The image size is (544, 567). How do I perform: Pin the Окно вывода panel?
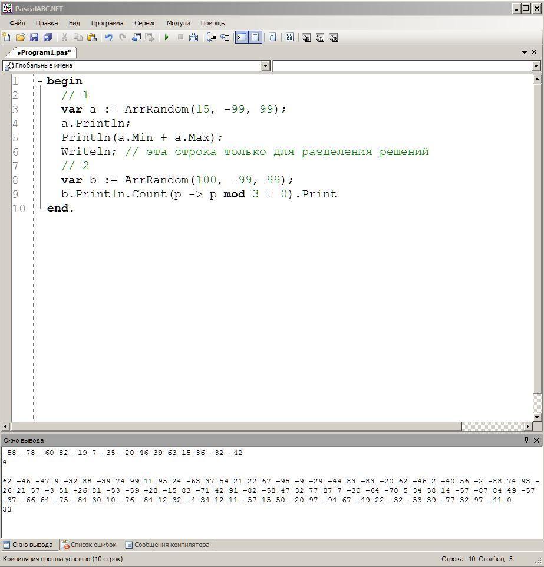click(526, 440)
